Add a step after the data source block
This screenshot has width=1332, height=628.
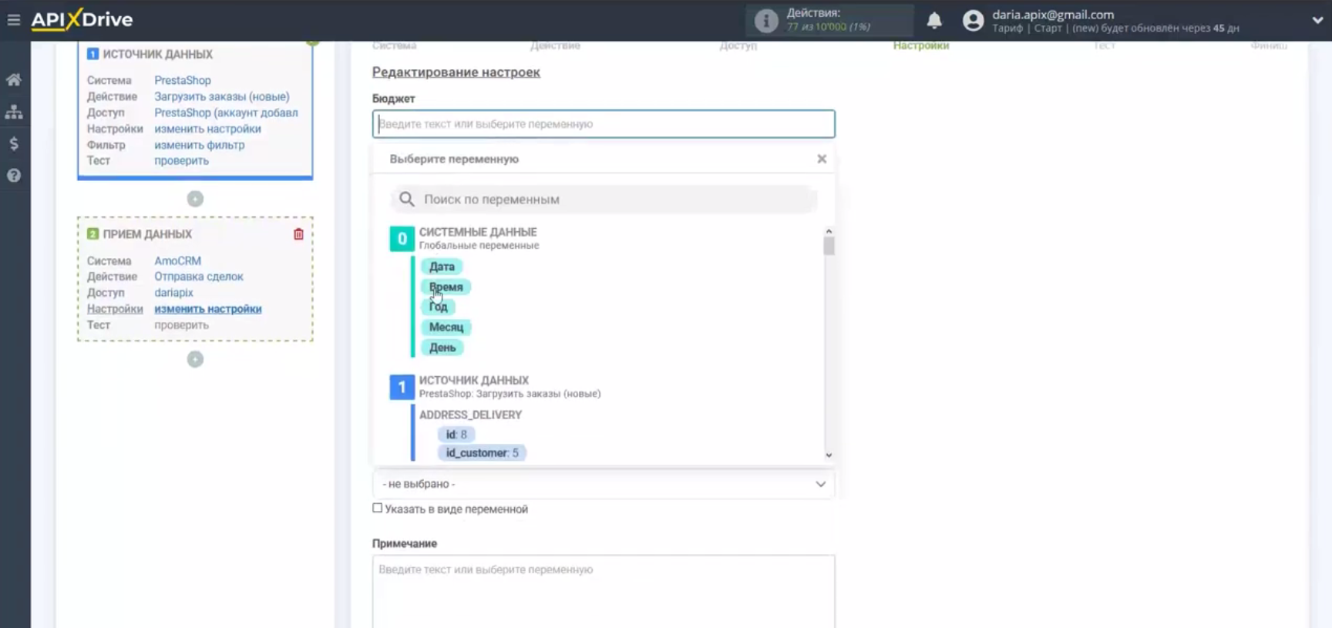click(195, 199)
